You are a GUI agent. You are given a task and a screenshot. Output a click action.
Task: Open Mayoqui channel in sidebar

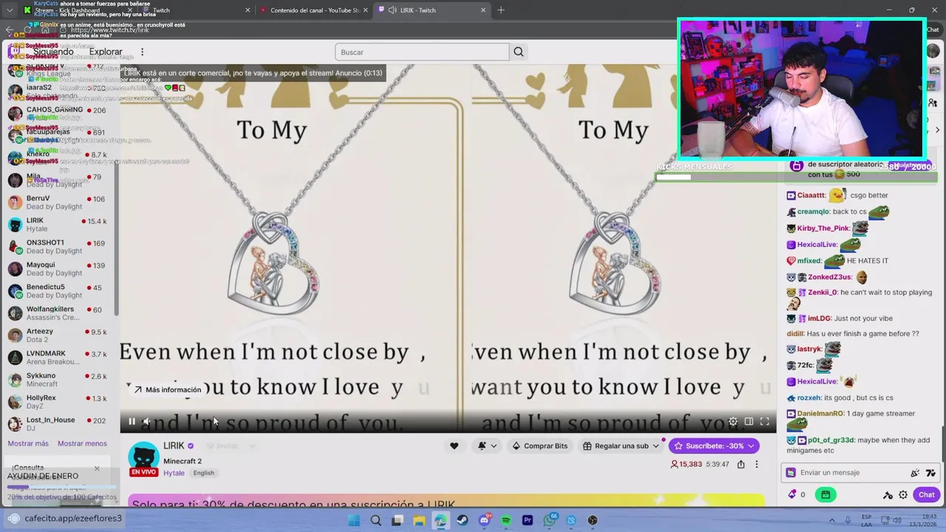pyautogui.click(x=58, y=269)
